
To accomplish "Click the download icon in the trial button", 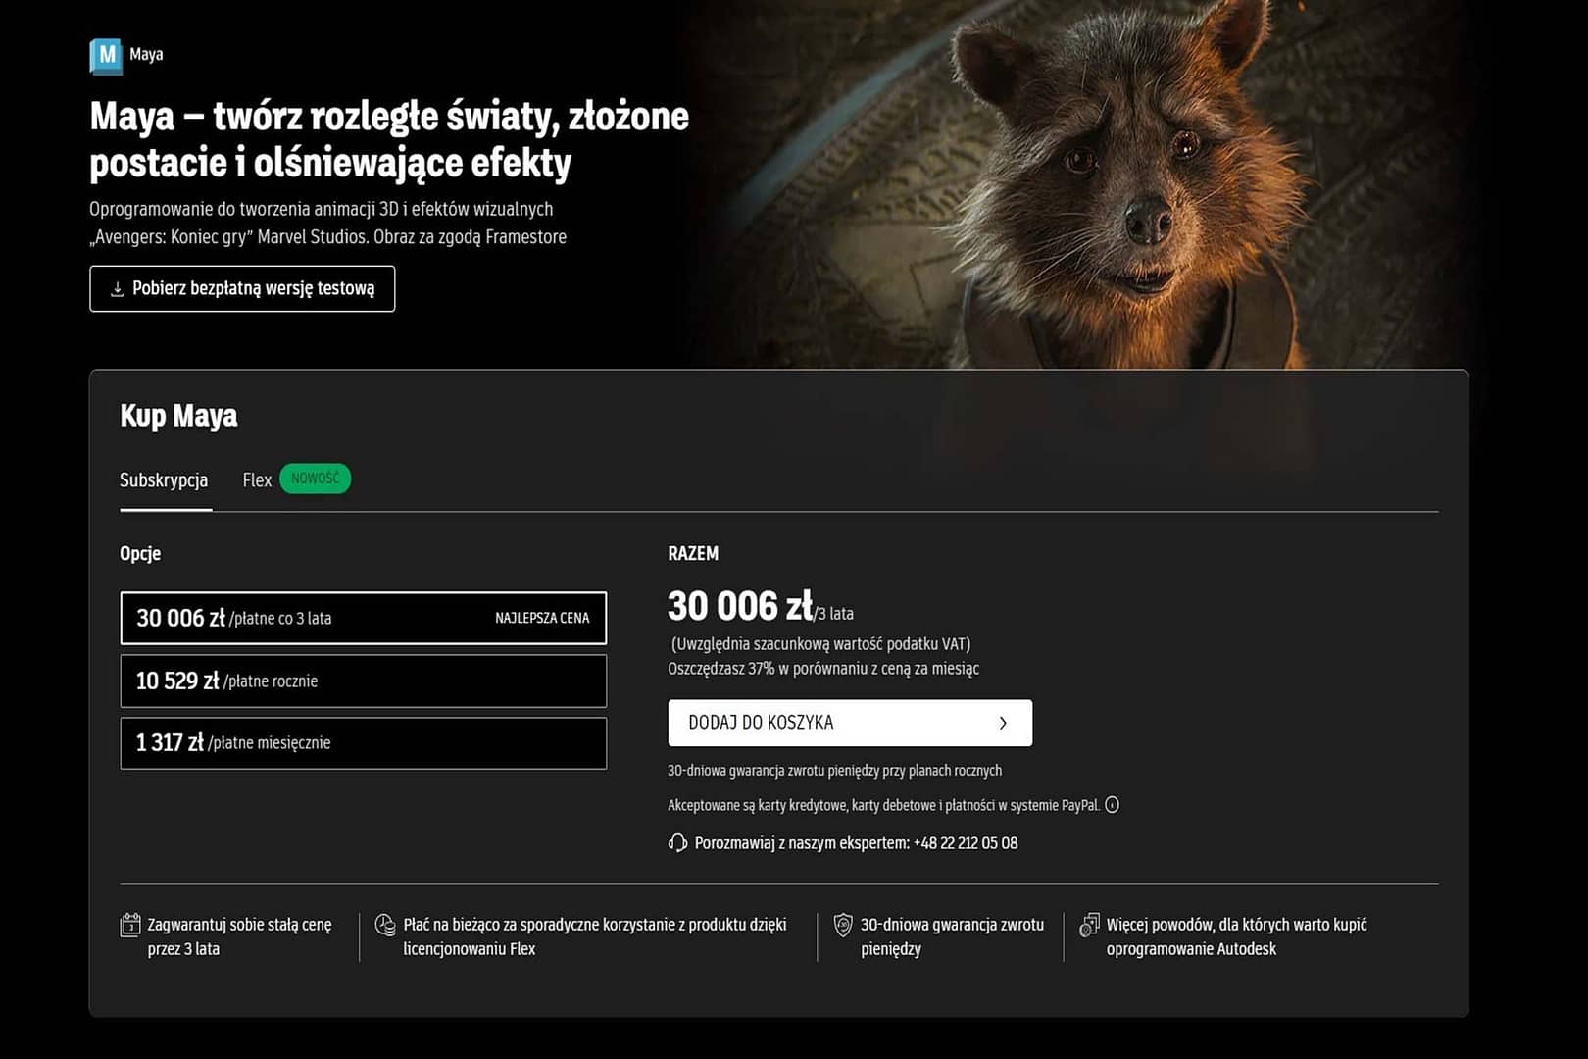I will pyautogui.click(x=117, y=289).
